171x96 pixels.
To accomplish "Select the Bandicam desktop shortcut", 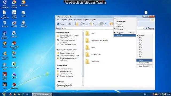I will click(x=14, y=86).
